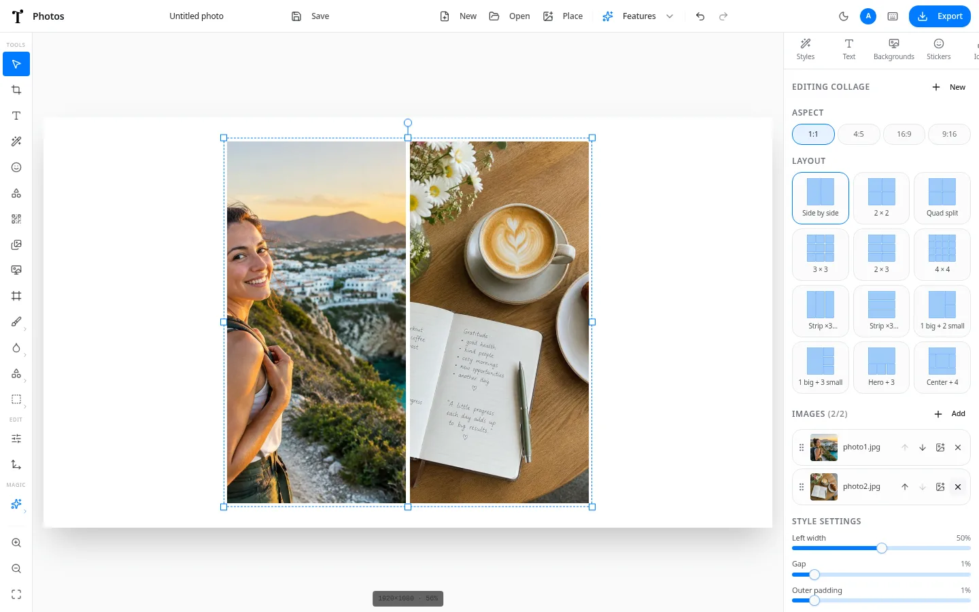Open the adjustment sliders tool
979x612 pixels.
(x=16, y=439)
